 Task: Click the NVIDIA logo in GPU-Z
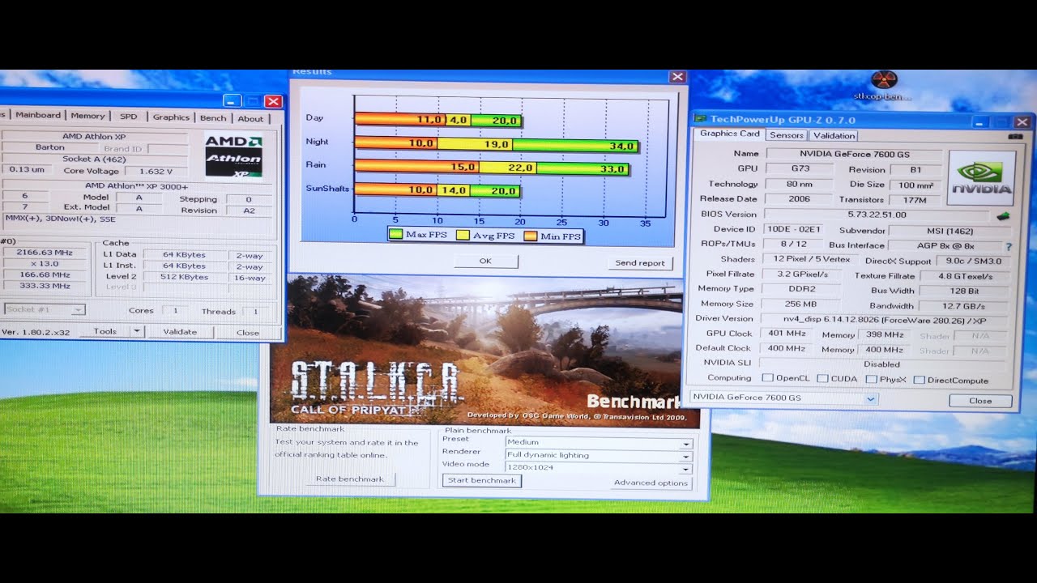(981, 177)
